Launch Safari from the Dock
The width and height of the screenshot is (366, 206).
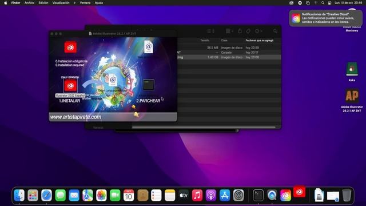click(46, 195)
